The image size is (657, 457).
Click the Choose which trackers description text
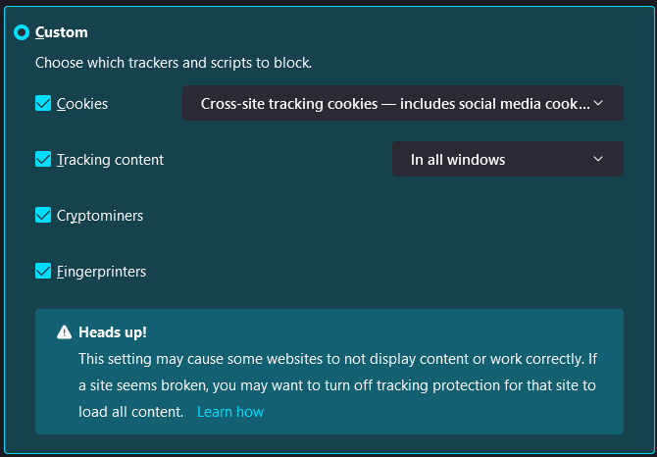174,63
